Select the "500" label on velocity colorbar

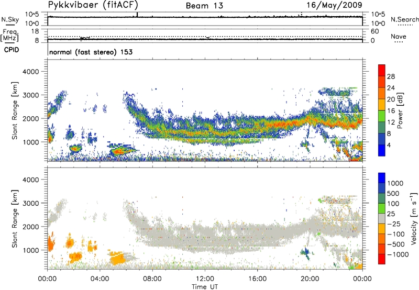[x=393, y=193]
